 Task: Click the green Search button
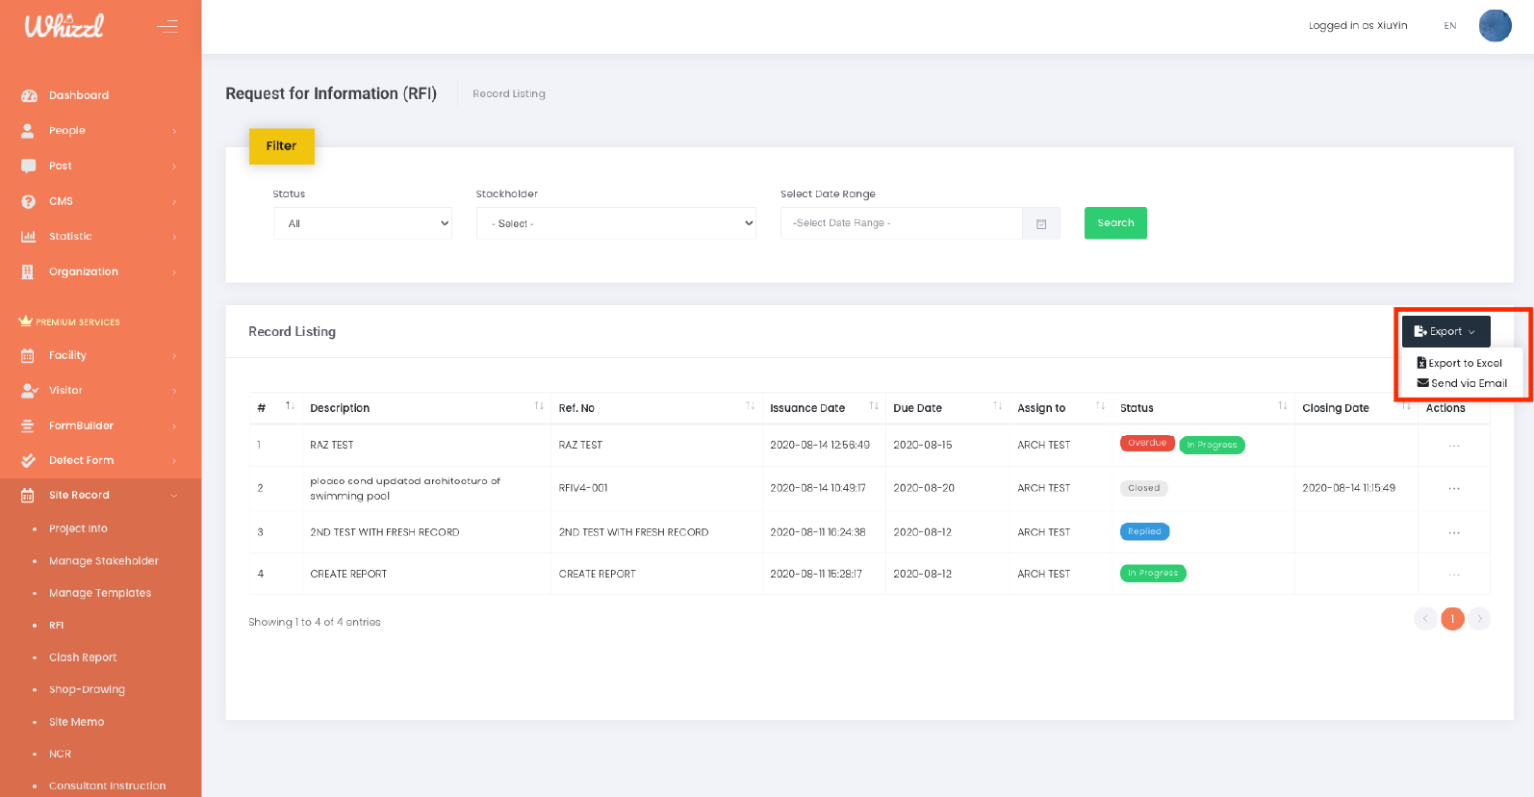click(x=1115, y=223)
